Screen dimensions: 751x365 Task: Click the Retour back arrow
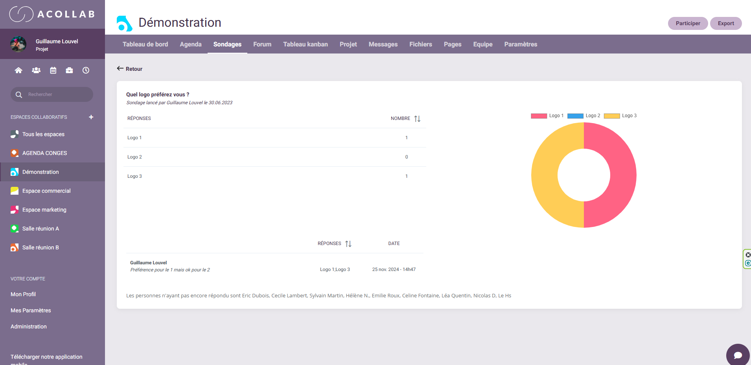point(130,69)
